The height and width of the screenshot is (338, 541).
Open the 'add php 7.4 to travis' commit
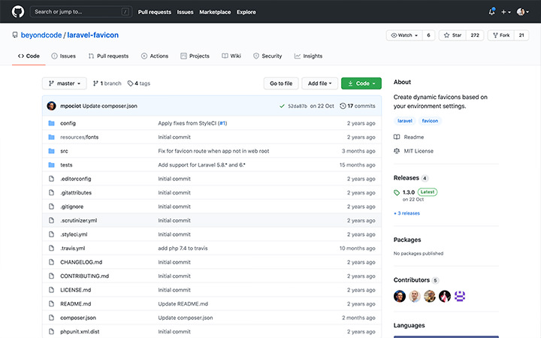[183, 249]
